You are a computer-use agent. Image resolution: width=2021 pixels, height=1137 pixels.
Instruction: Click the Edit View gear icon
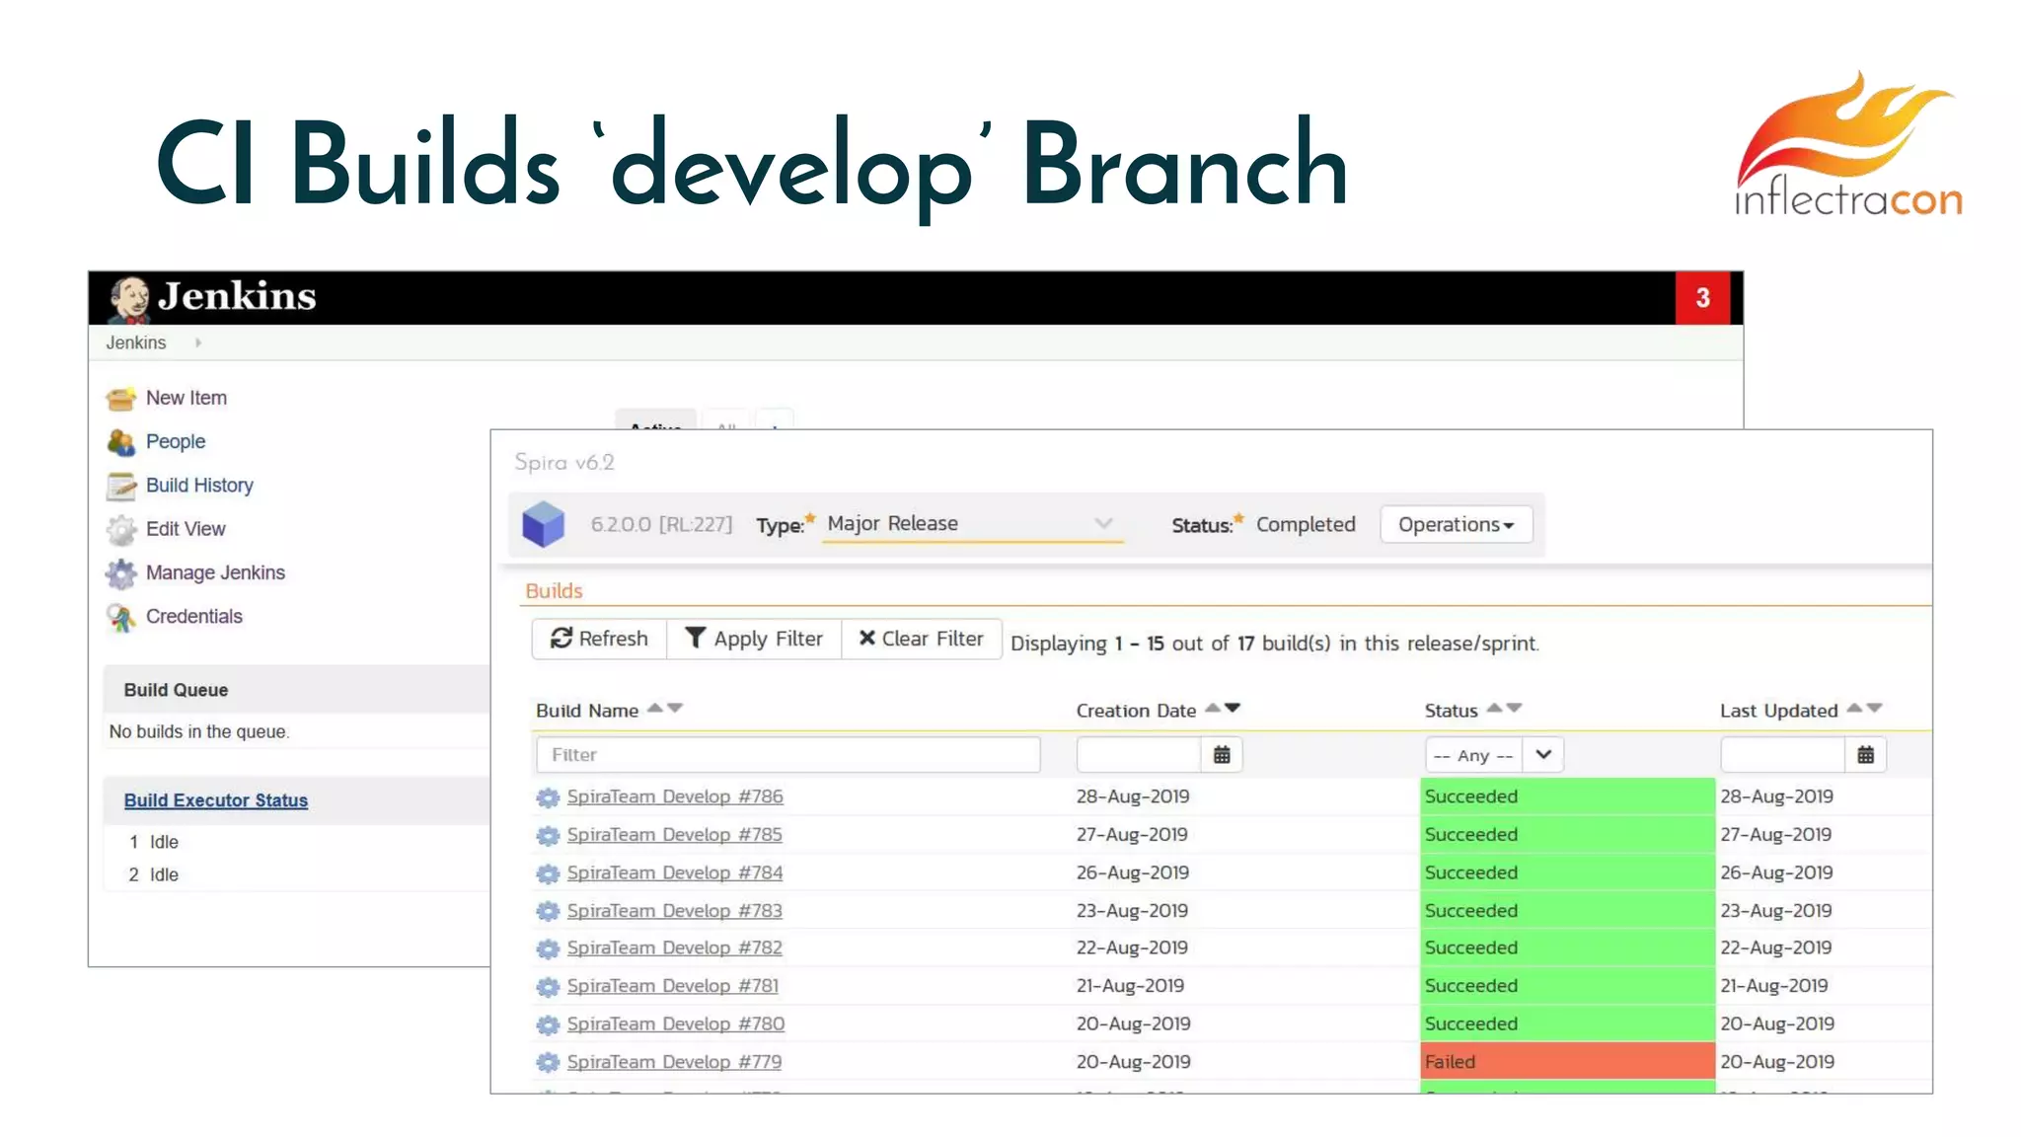click(121, 530)
